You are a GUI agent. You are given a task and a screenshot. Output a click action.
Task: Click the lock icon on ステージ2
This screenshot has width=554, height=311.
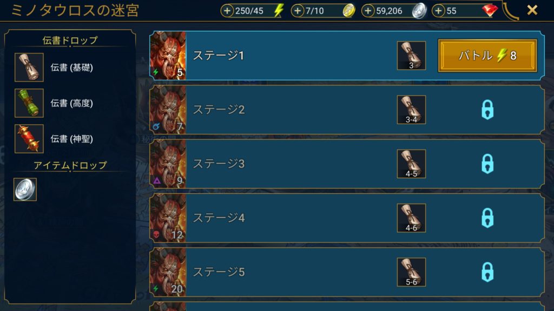coord(487,110)
